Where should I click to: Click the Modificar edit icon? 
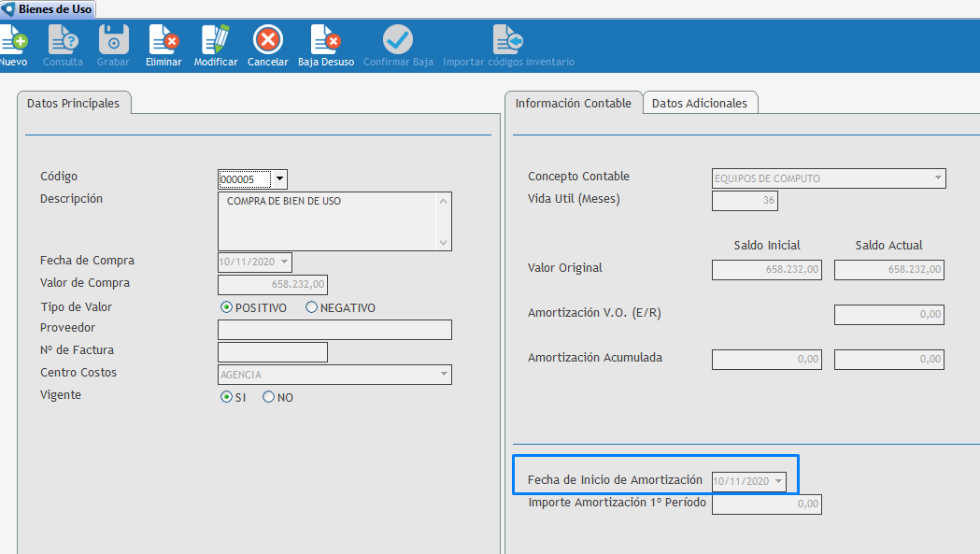[215, 40]
